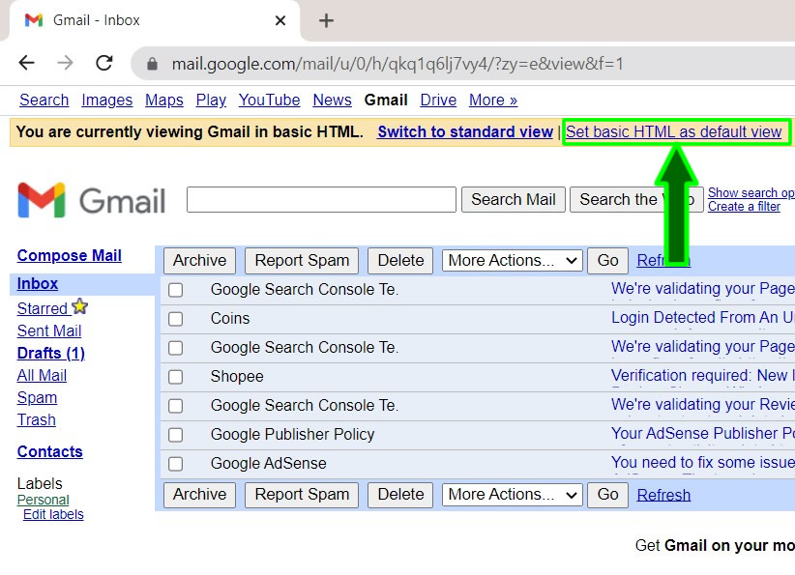Viewport: 795px width, 575px height.
Task: Open All Mail folder
Action: click(42, 375)
